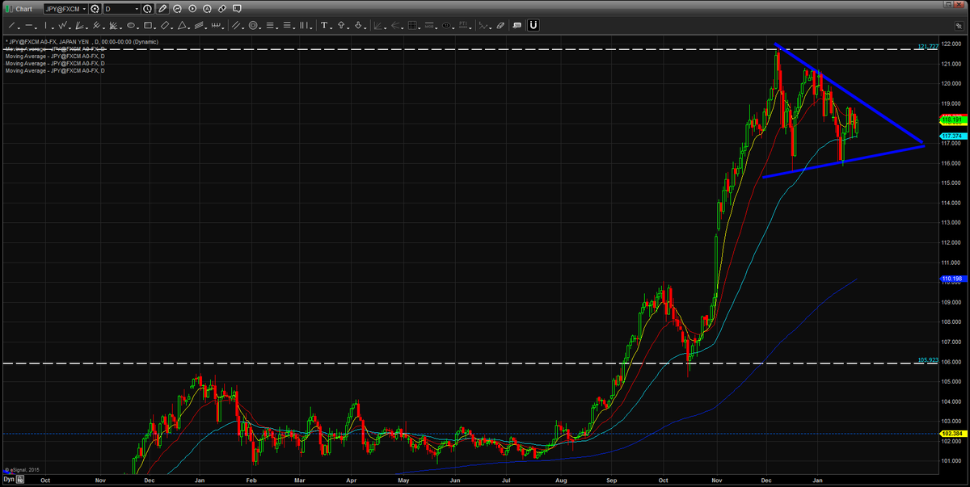This screenshot has height=487, width=970.
Task: Select the Fibonacci circles tool
Action: pyautogui.click(x=252, y=25)
